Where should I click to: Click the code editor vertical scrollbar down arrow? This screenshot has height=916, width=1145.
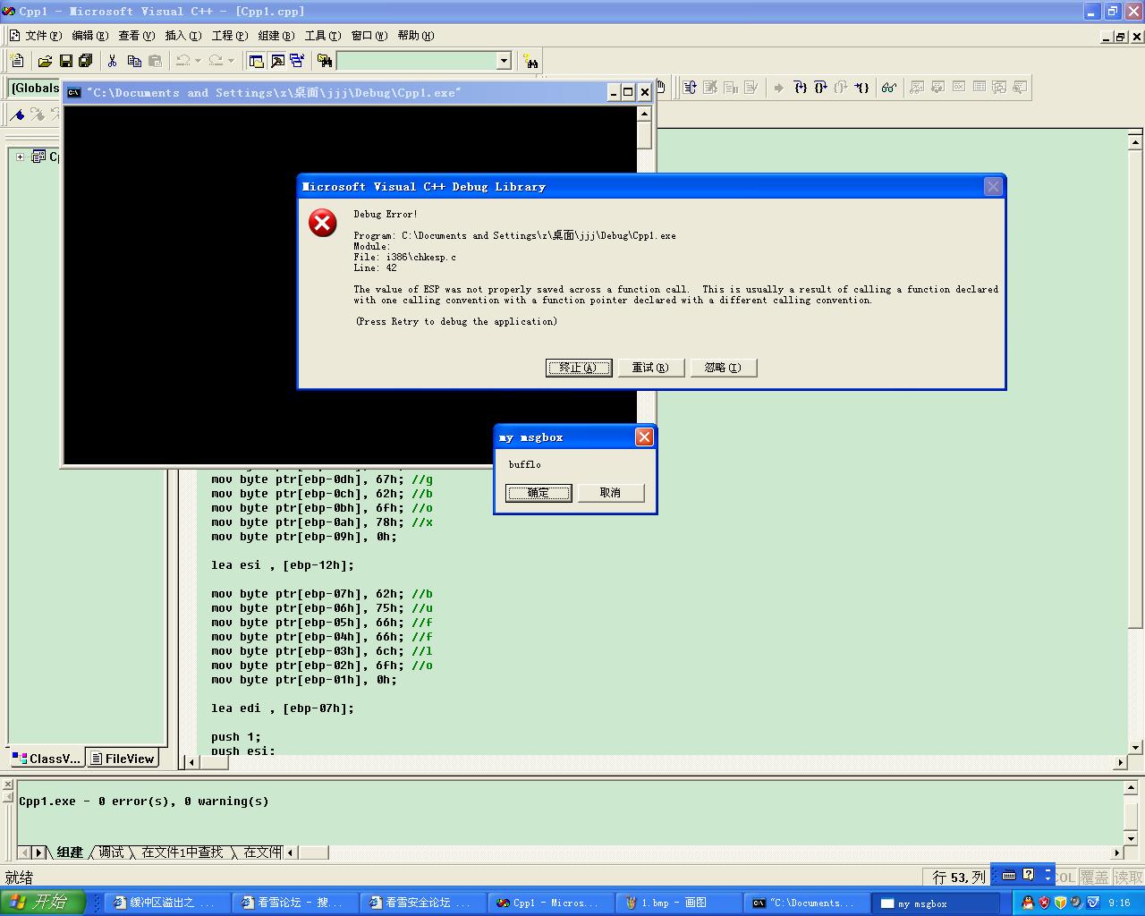coord(1136,747)
